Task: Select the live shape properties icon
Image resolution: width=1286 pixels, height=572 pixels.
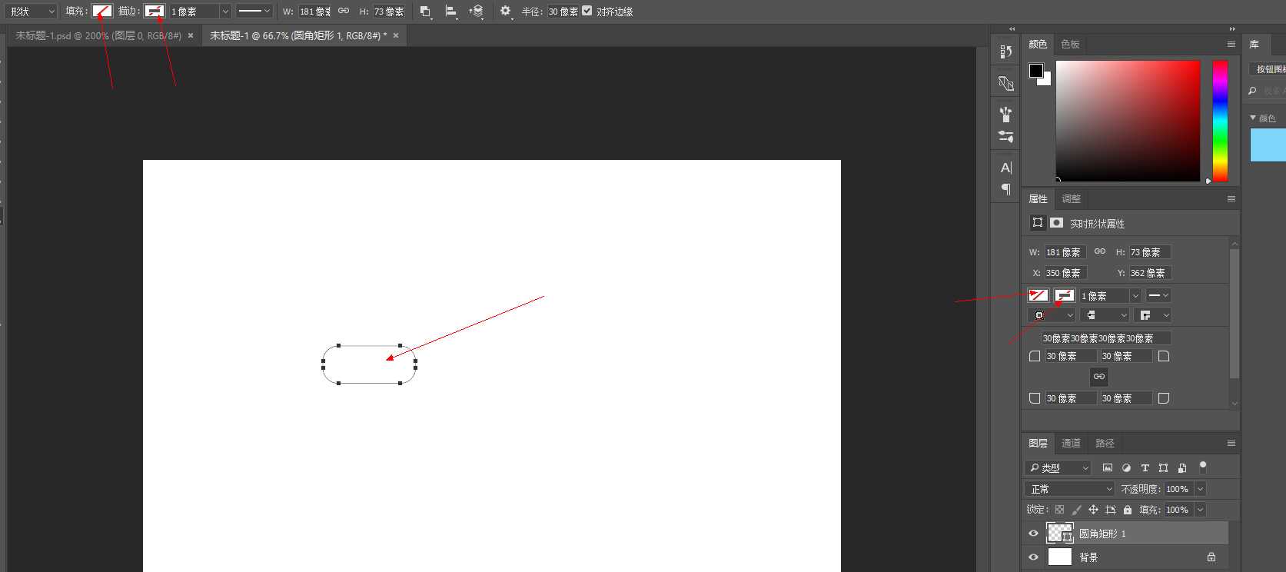Action: pos(1038,223)
